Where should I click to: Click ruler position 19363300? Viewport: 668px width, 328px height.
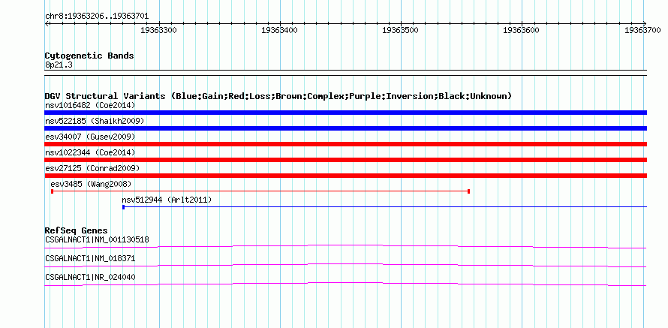tap(159, 30)
